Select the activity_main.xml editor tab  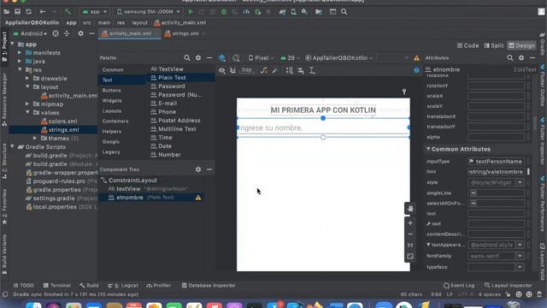(129, 33)
